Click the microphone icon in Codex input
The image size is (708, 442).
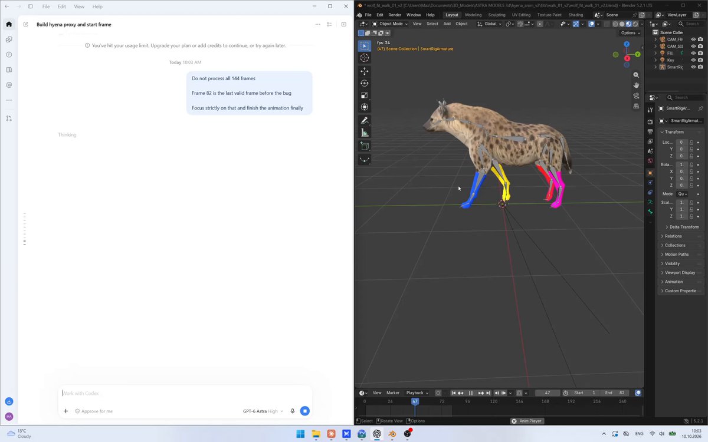(x=292, y=411)
